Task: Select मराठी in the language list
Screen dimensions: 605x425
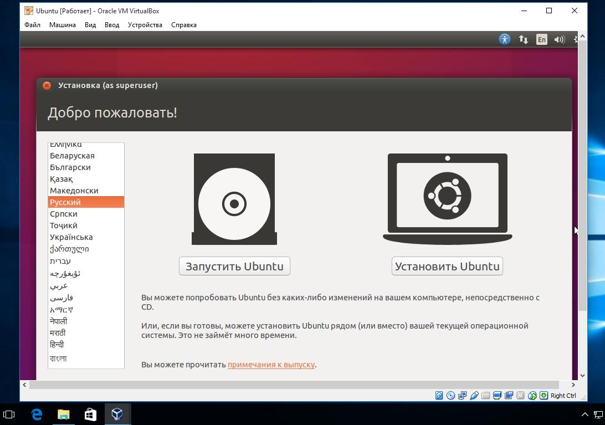Action: pyautogui.click(x=86, y=332)
